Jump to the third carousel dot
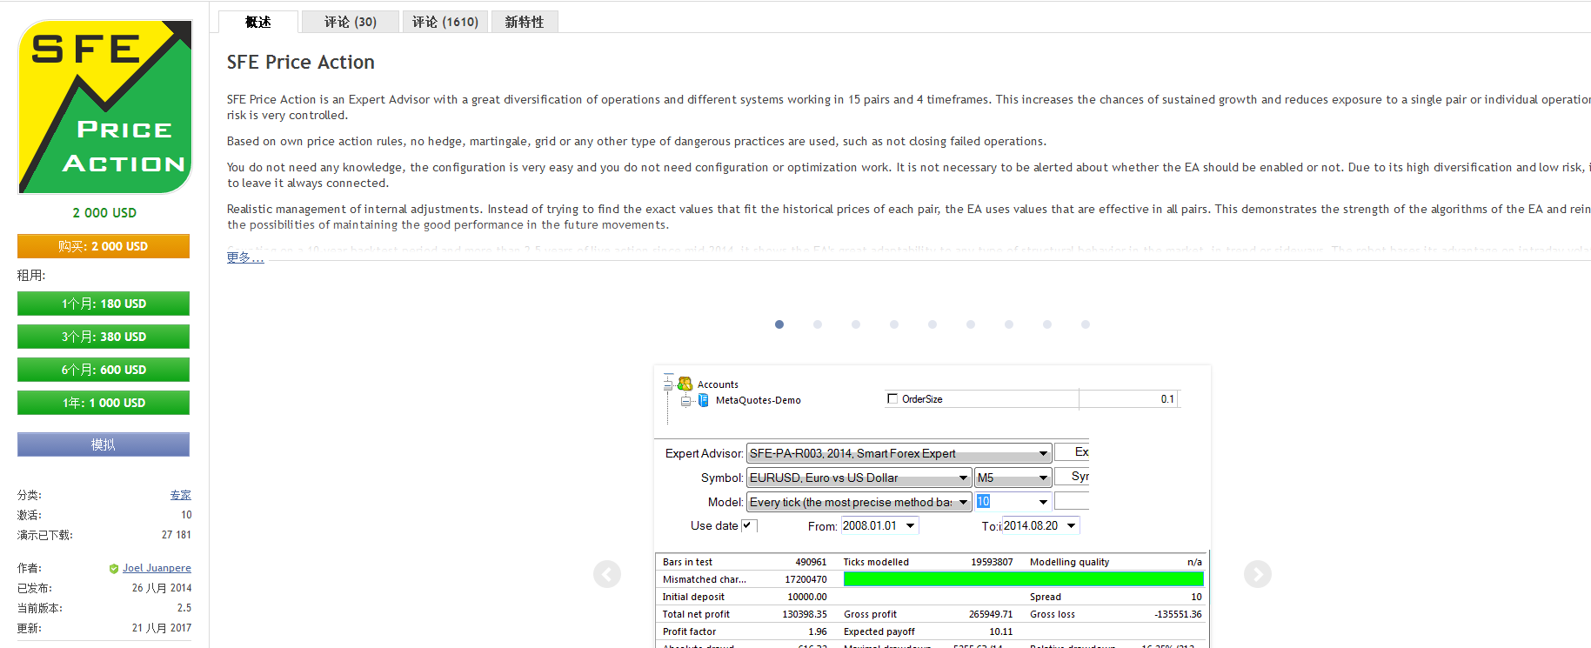 pyautogui.click(x=856, y=324)
